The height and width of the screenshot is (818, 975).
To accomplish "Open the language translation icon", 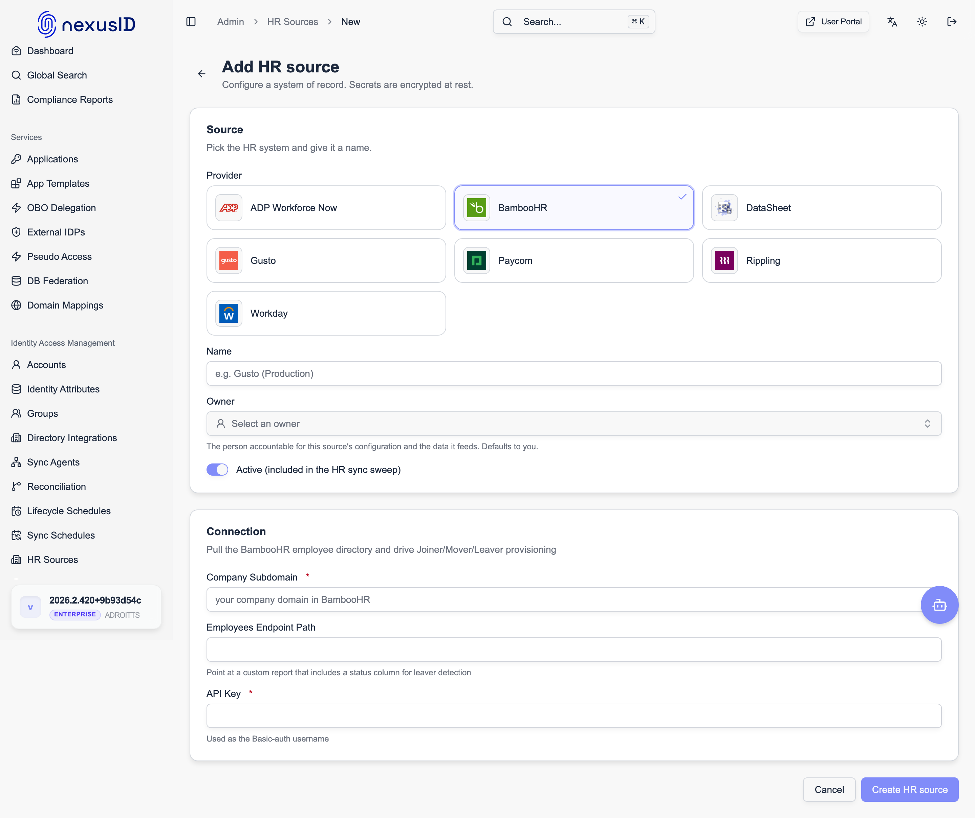I will (892, 22).
